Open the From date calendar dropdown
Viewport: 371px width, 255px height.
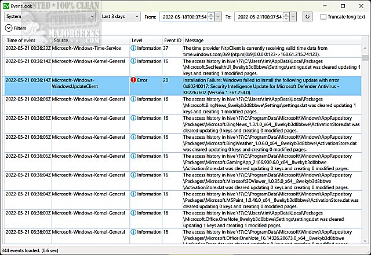(218, 17)
